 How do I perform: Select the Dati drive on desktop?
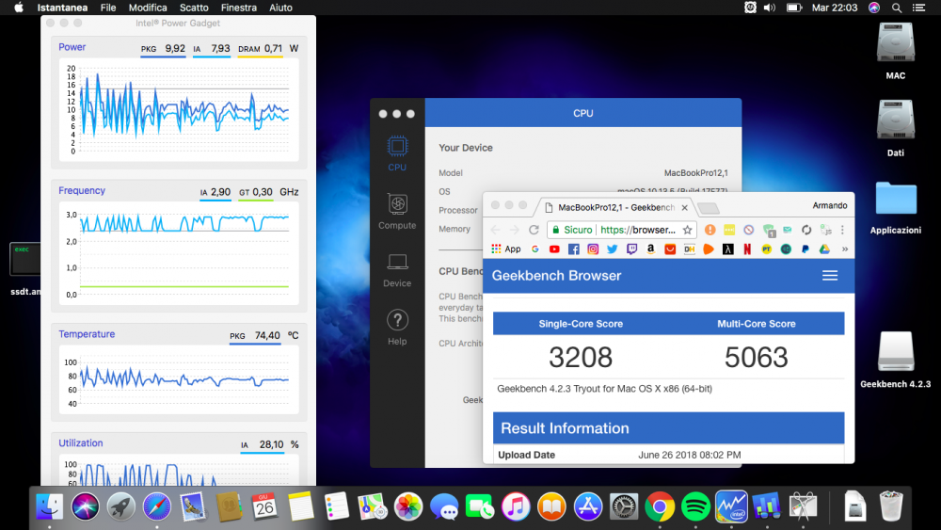coord(896,128)
